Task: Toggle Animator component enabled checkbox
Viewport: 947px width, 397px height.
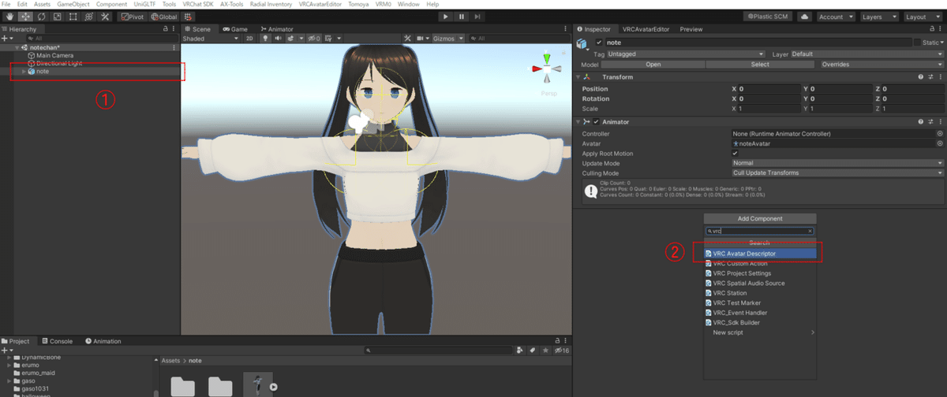Action: click(x=597, y=121)
